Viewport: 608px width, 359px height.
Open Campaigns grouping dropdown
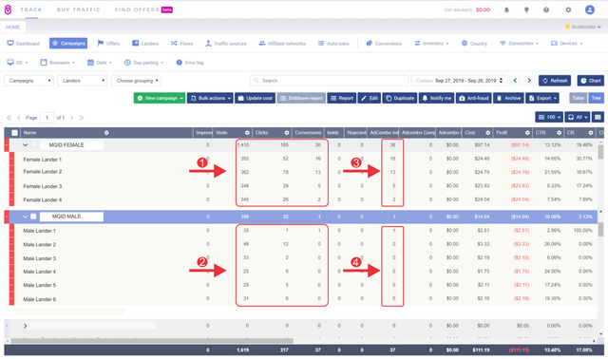(28, 81)
